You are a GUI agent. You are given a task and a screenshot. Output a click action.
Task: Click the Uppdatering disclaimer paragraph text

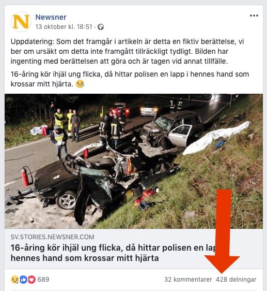coord(127,51)
